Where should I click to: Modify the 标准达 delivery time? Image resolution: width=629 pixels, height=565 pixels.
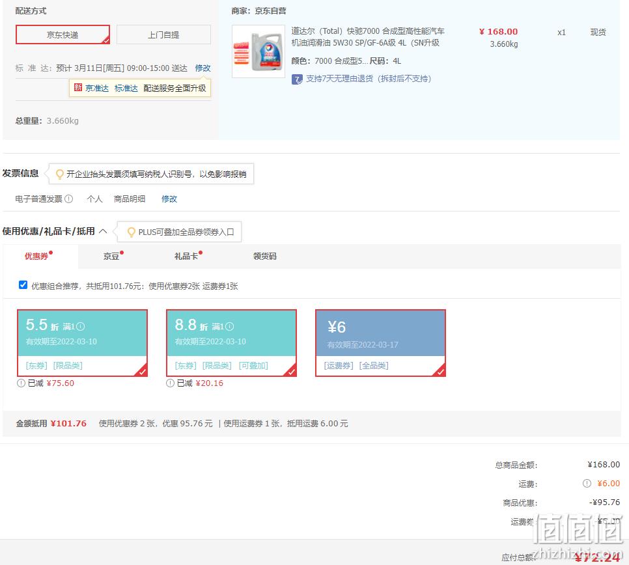tap(203, 68)
